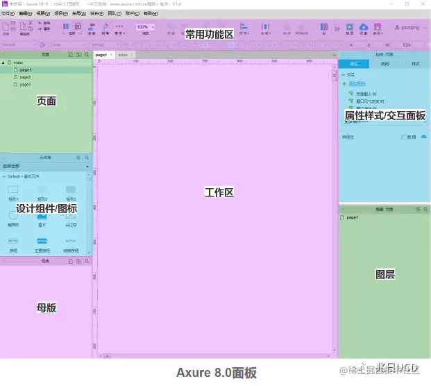Screen dimensions: 431x386
Task: Open the align objects dropdown
Action: tap(244, 28)
